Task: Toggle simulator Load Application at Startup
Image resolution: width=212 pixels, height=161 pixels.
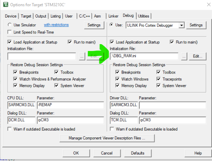Action: click(10, 42)
